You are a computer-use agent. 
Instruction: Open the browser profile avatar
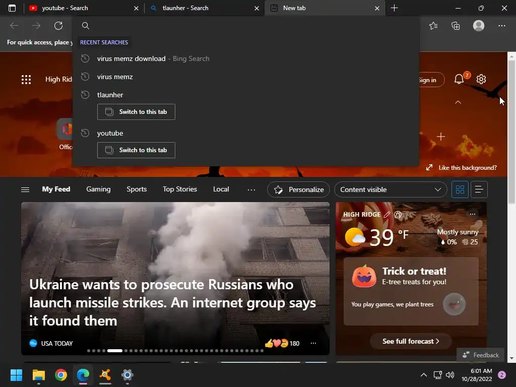point(479,26)
